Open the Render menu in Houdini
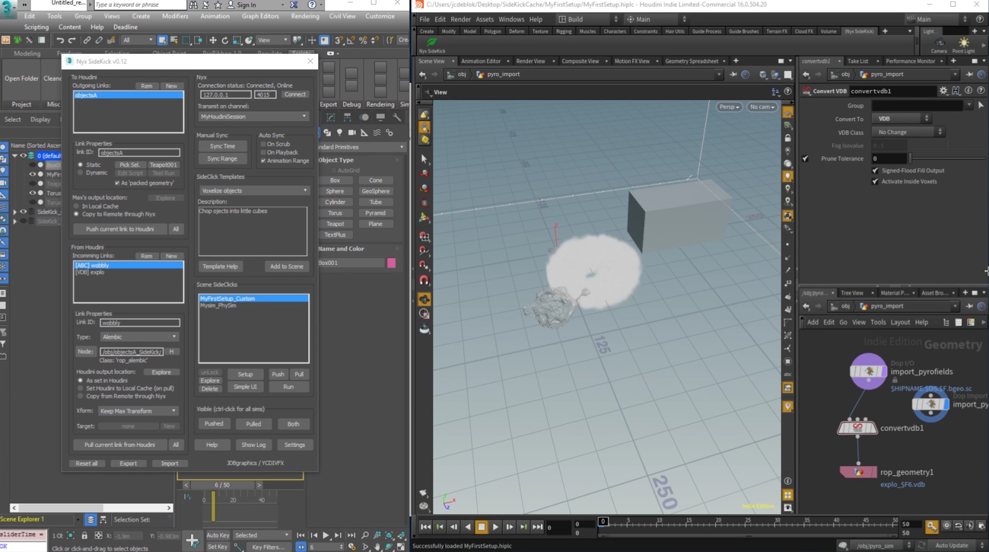 click(x=460, y=19)
